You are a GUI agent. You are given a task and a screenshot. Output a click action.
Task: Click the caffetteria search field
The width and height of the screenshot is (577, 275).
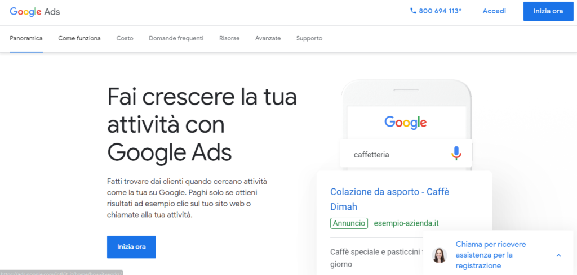(394, 154)
